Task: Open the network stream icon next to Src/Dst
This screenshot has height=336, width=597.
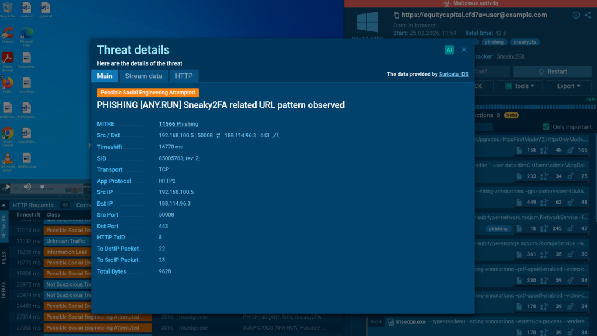Action: 275,135
